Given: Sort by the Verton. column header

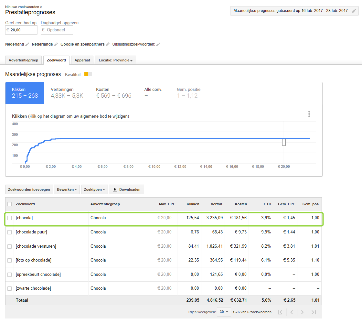Looking at the screenshot, I should tap(217, 204).
